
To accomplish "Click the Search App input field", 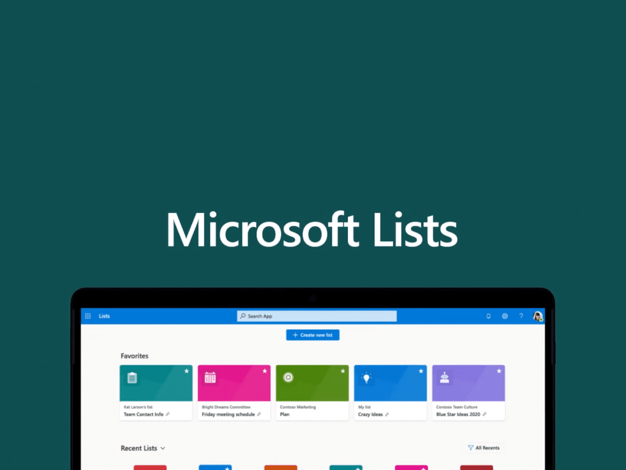I will [x=317, y=316].
